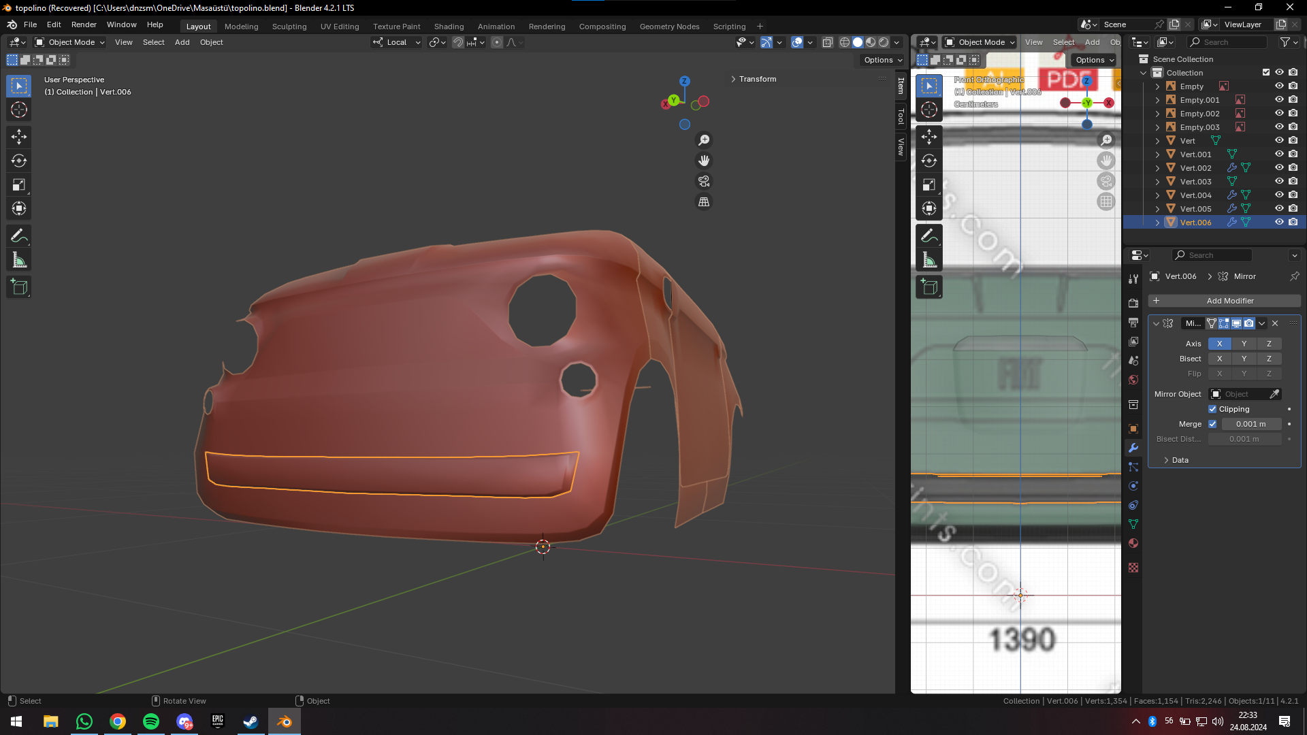Open the Modifiers properties tab
Screen dimensions: 1307x735
(1133, 448)
